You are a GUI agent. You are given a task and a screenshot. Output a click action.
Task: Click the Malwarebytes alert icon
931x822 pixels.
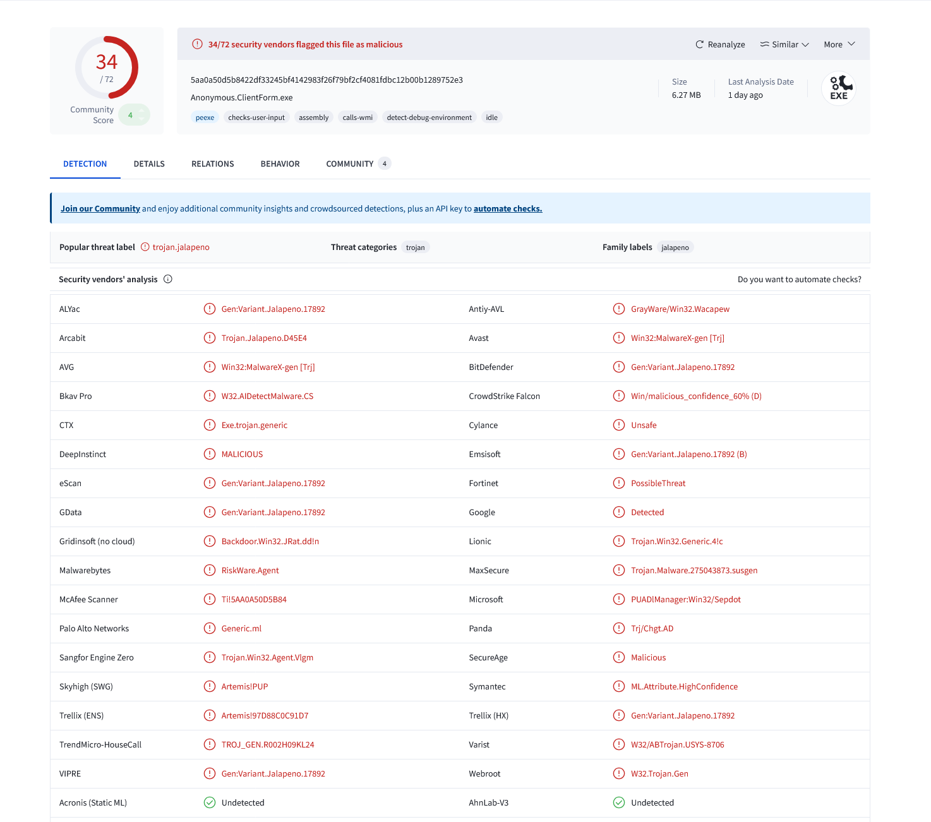(x=210, y=570)
